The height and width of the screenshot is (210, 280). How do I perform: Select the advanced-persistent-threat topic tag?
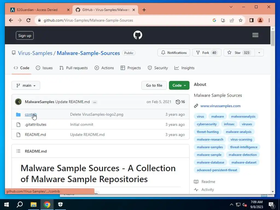217,170
